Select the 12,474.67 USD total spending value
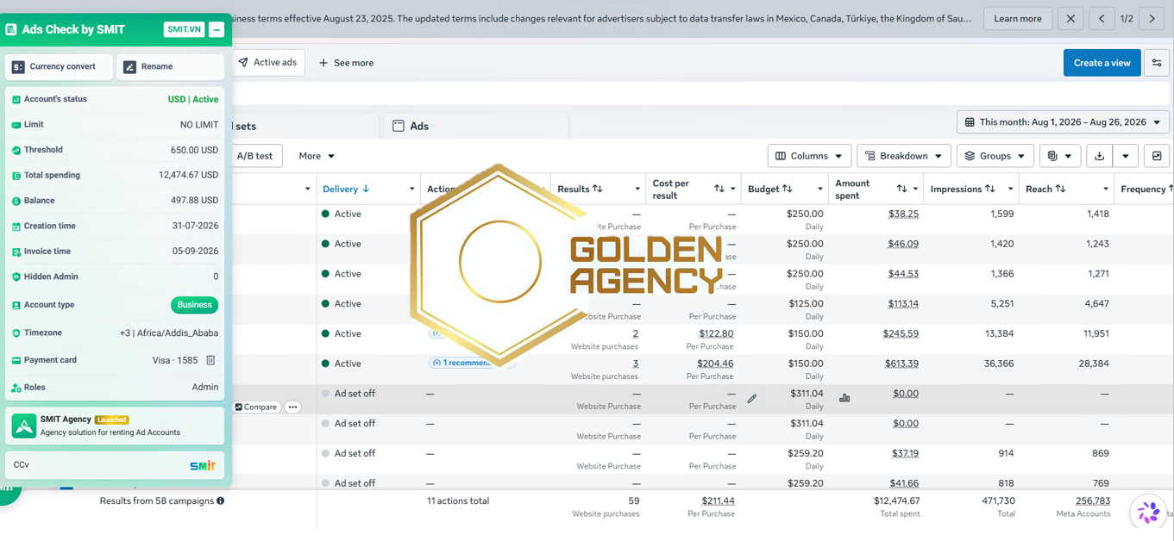1174x541 pixels. tap(188, 175)
